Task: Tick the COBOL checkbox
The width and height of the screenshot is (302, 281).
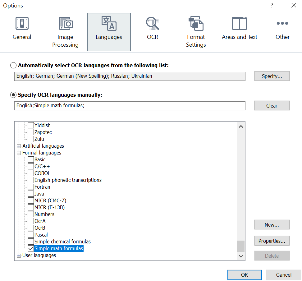Action: click(x=31, y=173)
